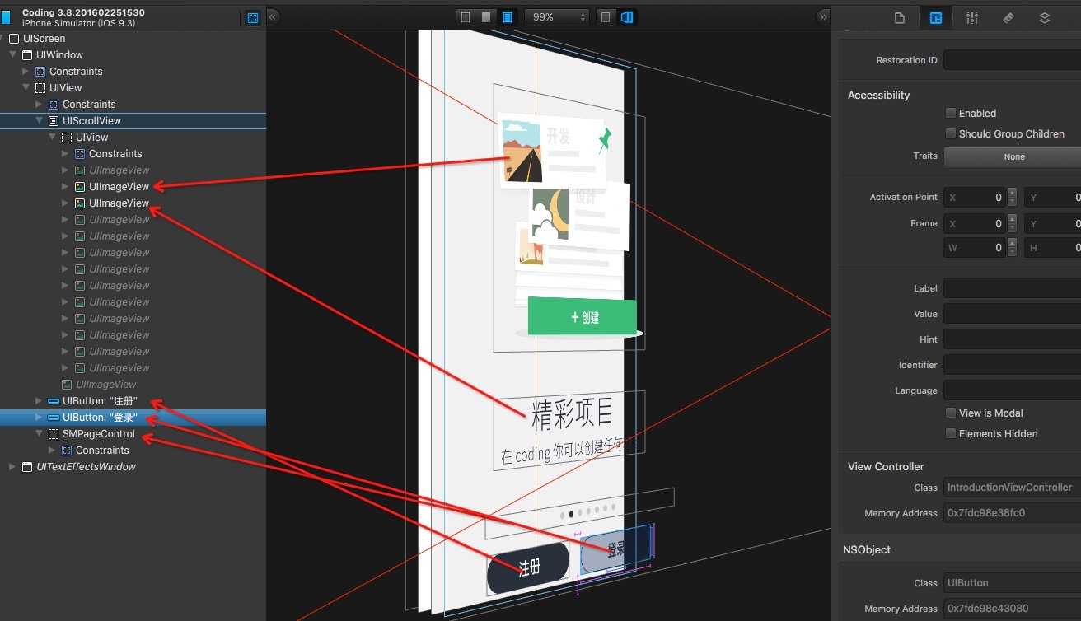Screen dimensions: 1081x621
Task: Open the Traits "None" popup
Action: [x=1013, y=156]
